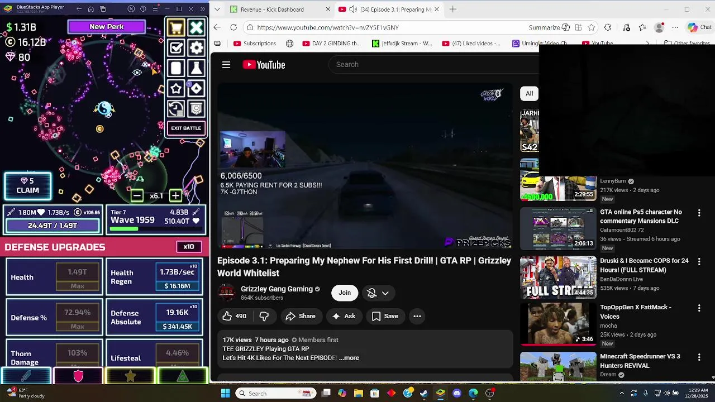Click the EXIT BATTLE button

tap(186, 128)
